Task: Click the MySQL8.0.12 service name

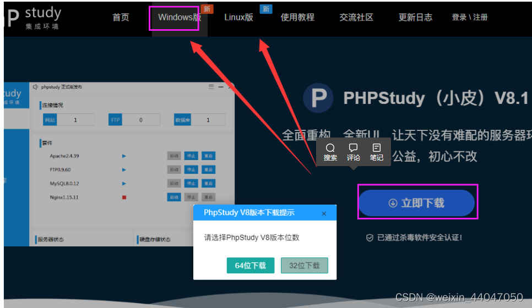Action: point(64,184)
